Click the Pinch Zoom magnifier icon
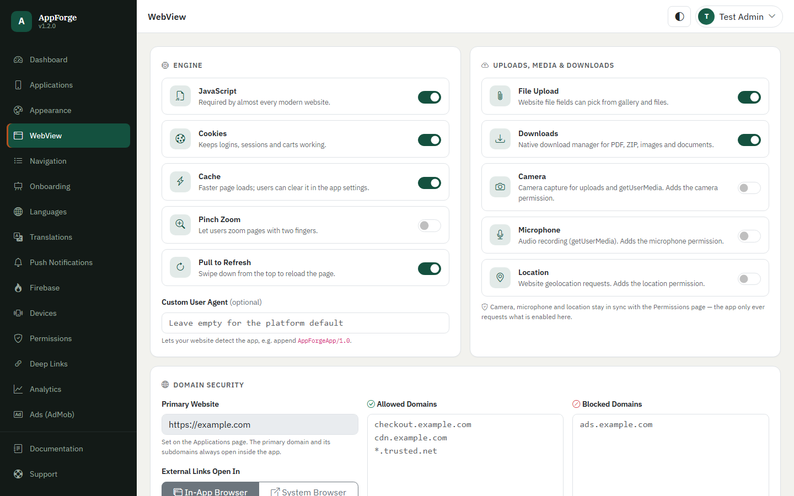This screenshot has width=794, height=496. [x=180, y=224]
